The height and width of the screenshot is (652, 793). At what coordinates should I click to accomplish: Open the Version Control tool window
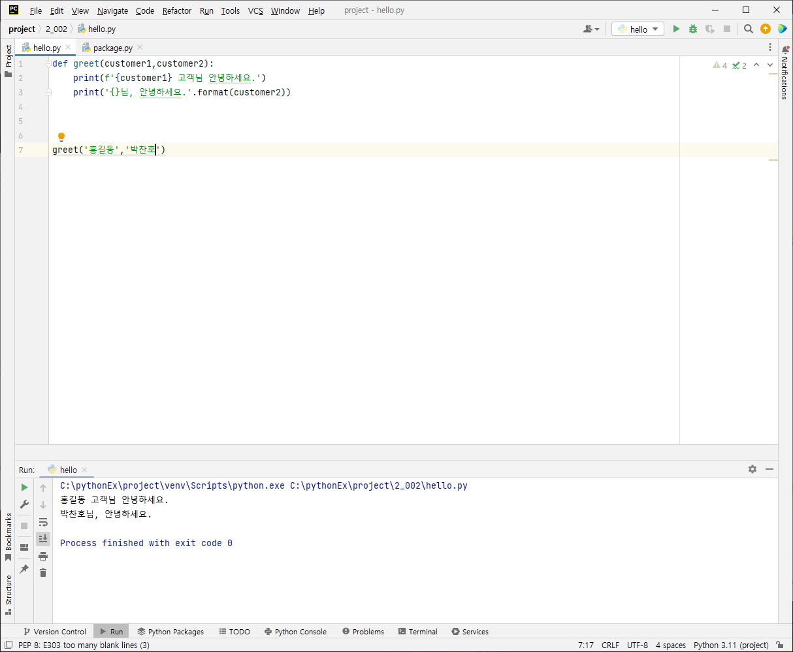[54, 631]
